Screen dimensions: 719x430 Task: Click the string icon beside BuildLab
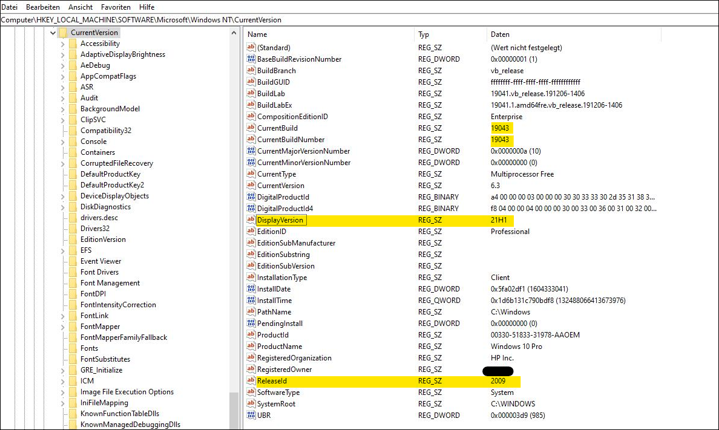click(251, 94)
